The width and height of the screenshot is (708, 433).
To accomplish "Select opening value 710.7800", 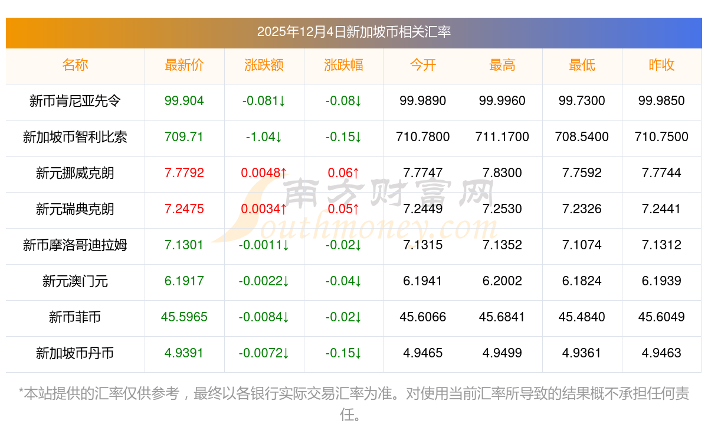I will 422,137.
